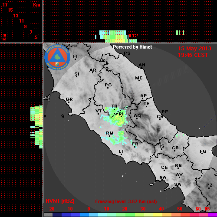Pick the dark blue -10 dBZ swatch

(x=66, y=214)
